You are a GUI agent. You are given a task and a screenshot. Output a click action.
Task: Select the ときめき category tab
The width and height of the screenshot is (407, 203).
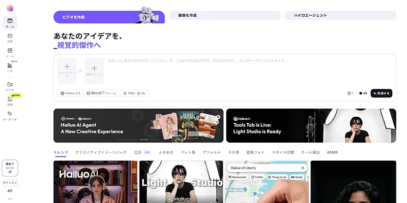(166, 153)
